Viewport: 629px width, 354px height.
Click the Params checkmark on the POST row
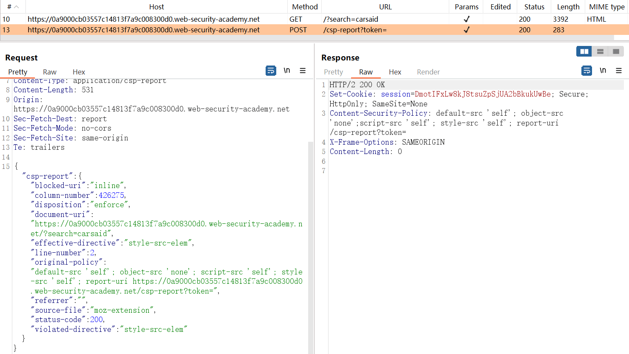tap(466, 30)
